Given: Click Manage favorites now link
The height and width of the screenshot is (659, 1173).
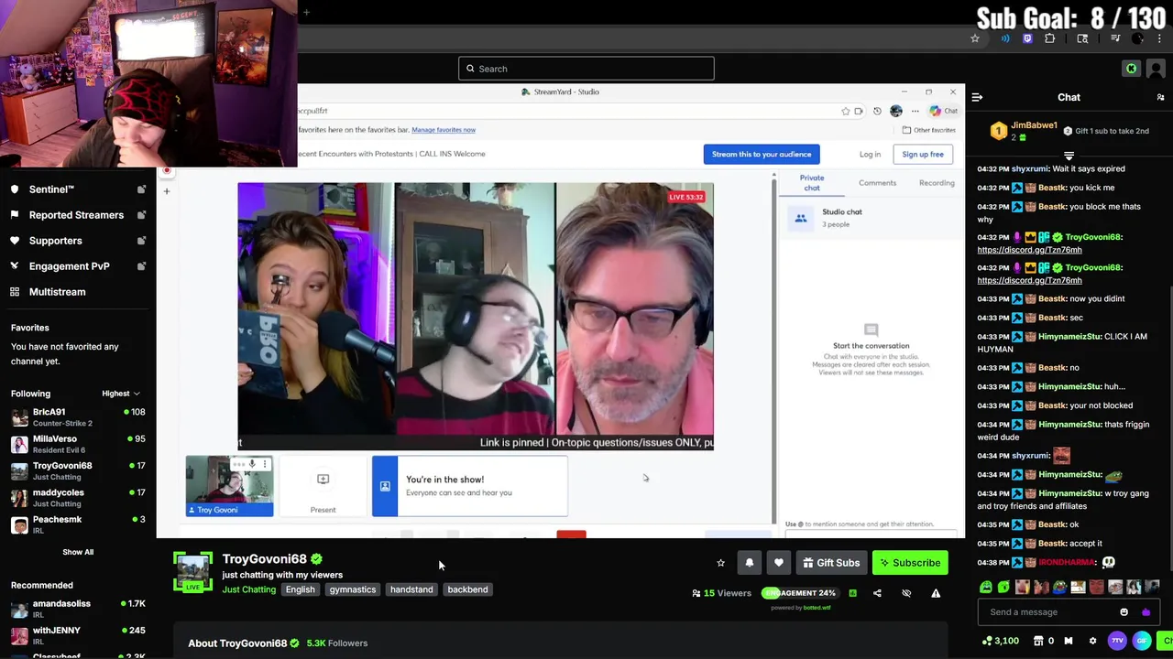Looking at the screenshot, I should [x=444, y=130].
